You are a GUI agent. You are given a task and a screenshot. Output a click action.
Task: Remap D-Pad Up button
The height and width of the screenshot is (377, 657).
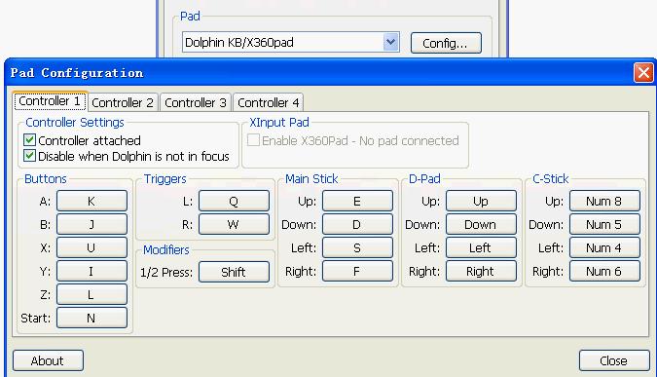pyautogui.click(x=481, y=201)
